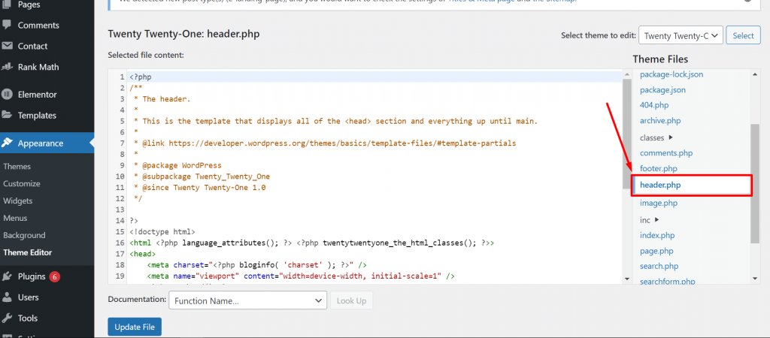The image size is (770, 338).
Task: Click the <head> tag on line 17
Action: (x=142, y=254)
